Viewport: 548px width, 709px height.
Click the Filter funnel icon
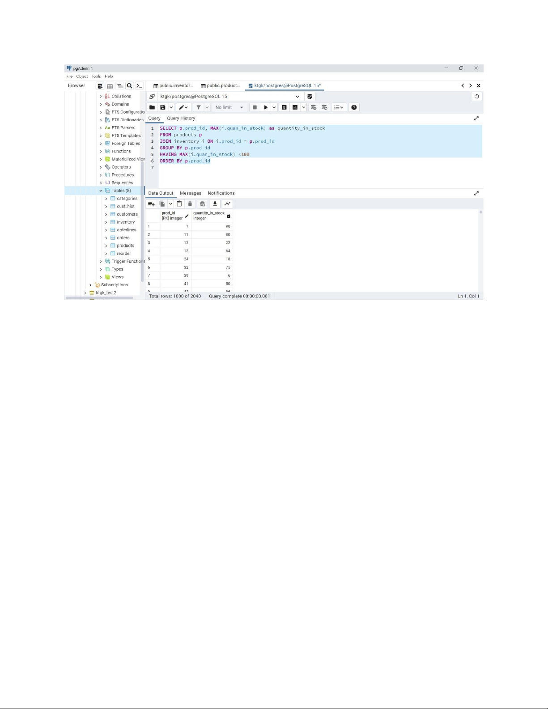[199, 107]
